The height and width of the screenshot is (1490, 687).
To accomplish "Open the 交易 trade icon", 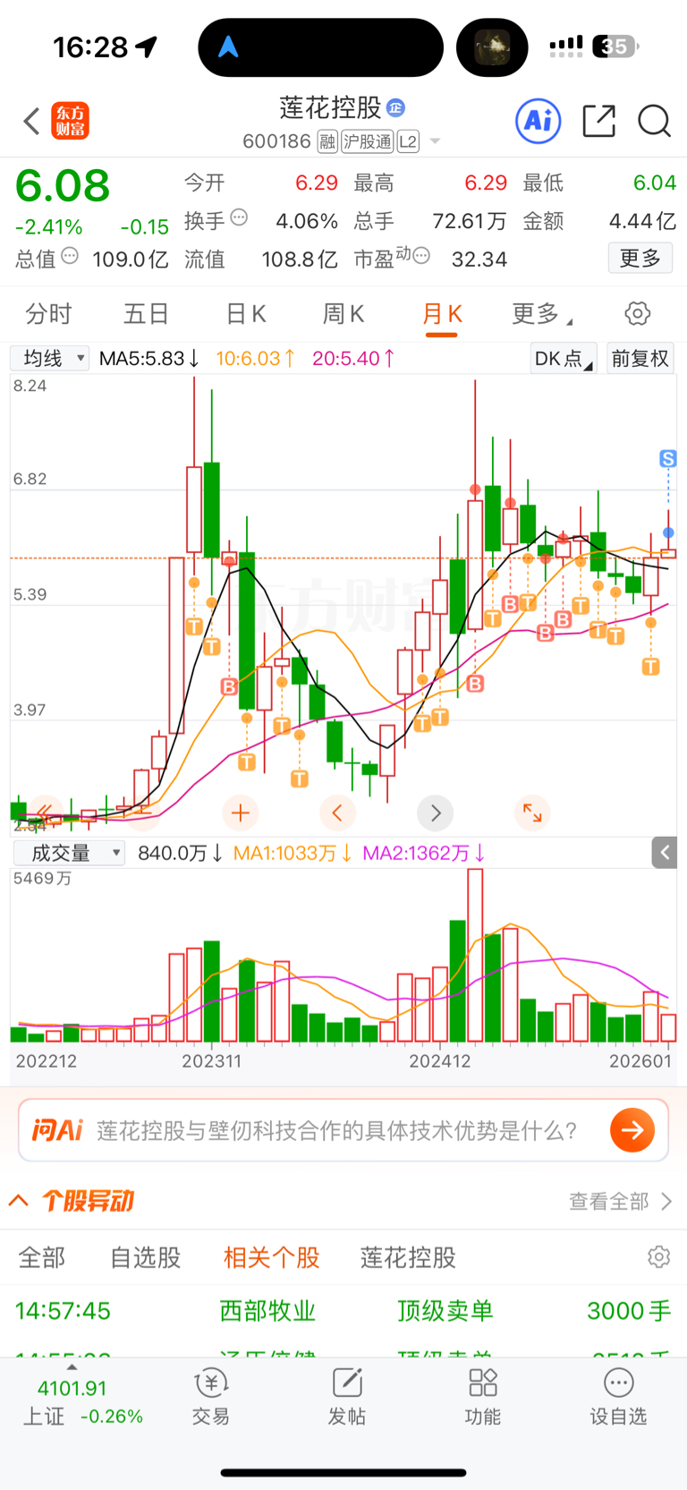I will click(x=211, y=1396).
